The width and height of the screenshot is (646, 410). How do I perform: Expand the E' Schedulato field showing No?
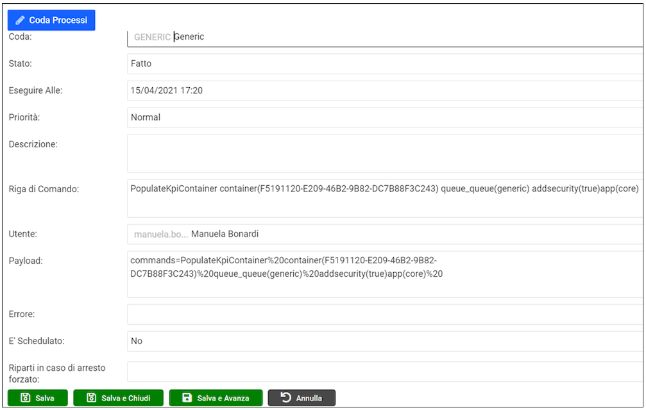385,341
